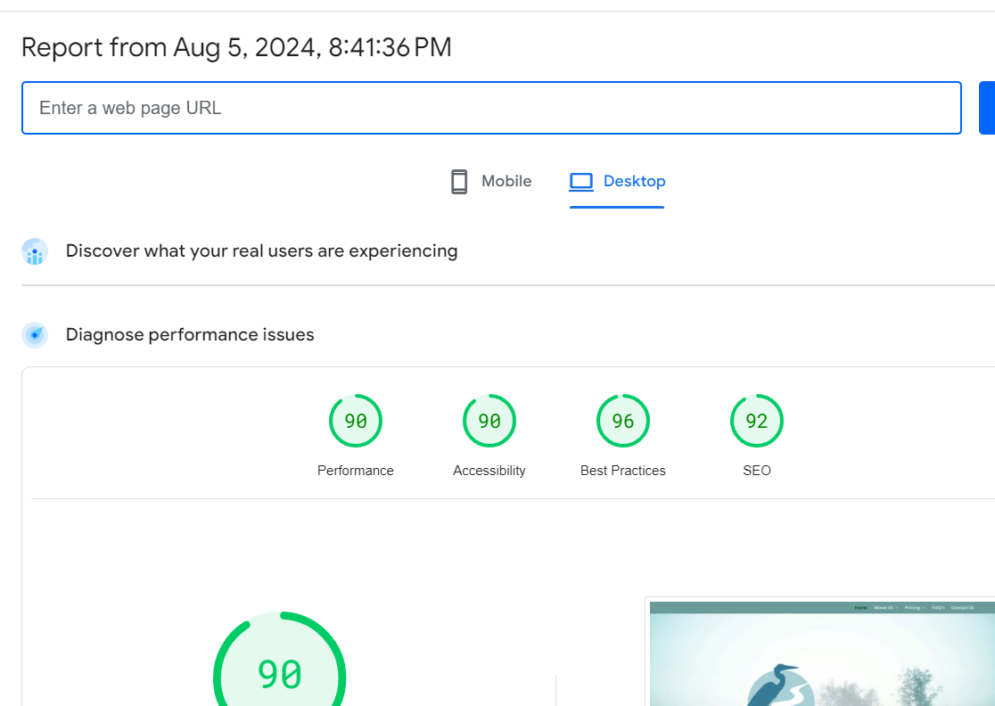Click the mobile phone icon
The height and width of the screenshot is (706, 995).
click(x=459, y=182)
